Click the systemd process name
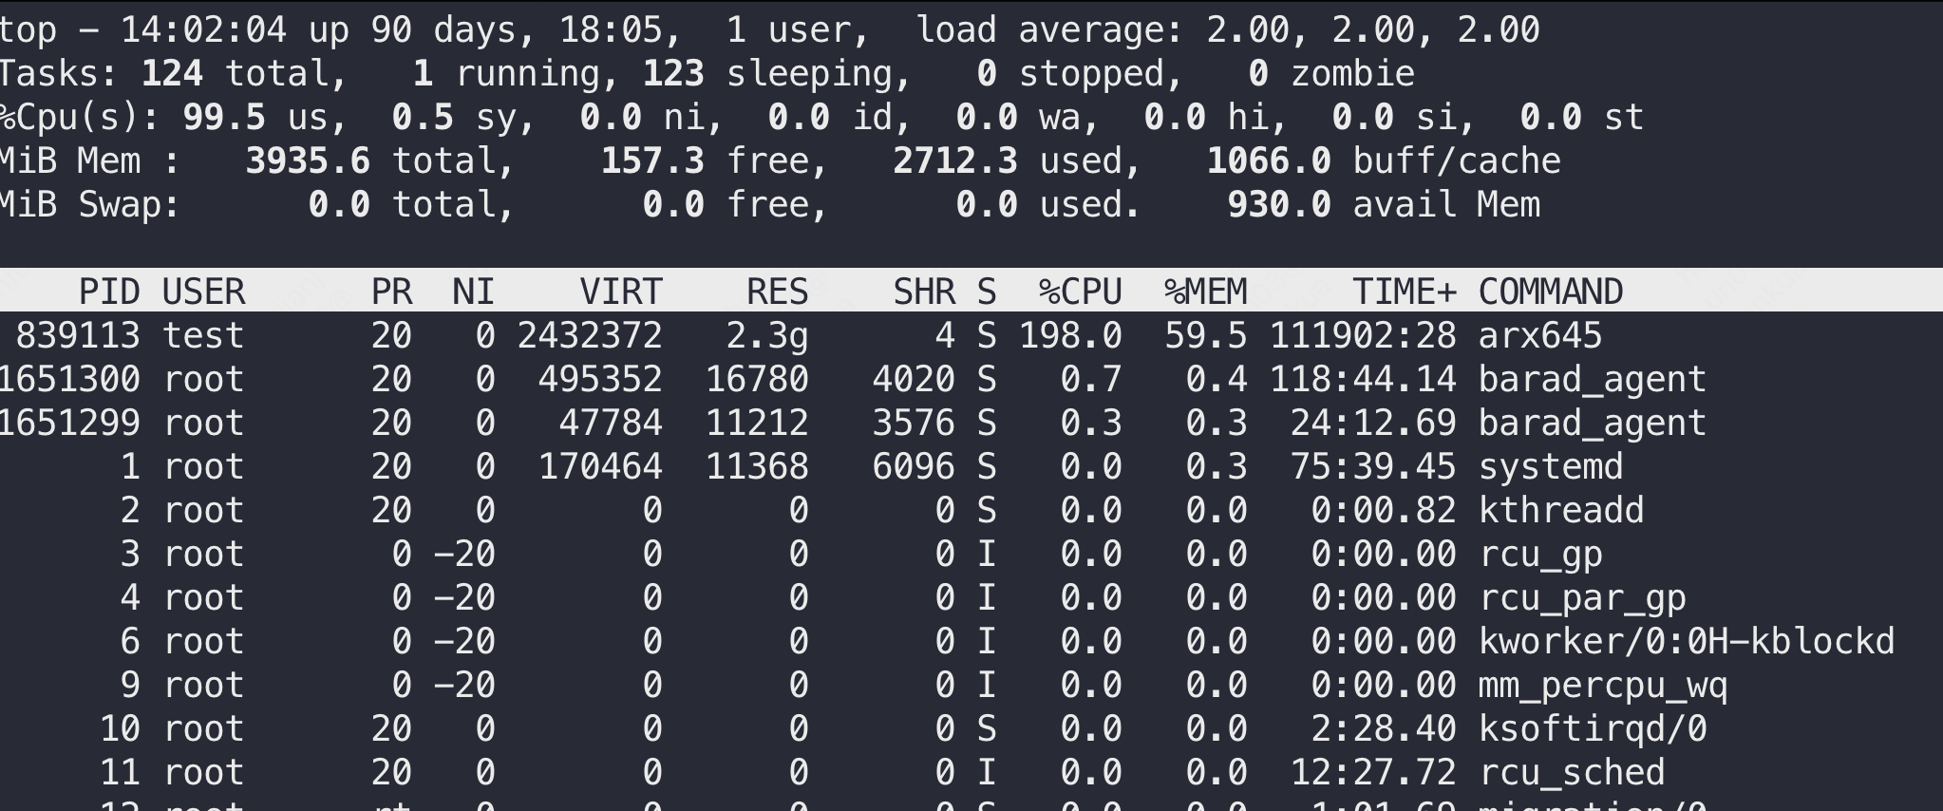The width and height of the screenshot is (1943, 811). (1550, 466)
